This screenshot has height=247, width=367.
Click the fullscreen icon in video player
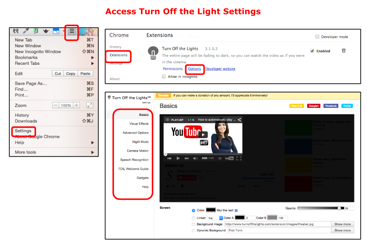tap(239, 158)
